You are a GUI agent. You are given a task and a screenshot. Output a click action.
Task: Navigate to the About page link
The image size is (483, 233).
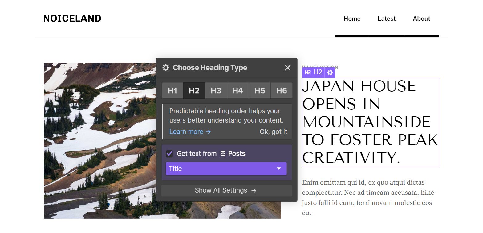421,19
